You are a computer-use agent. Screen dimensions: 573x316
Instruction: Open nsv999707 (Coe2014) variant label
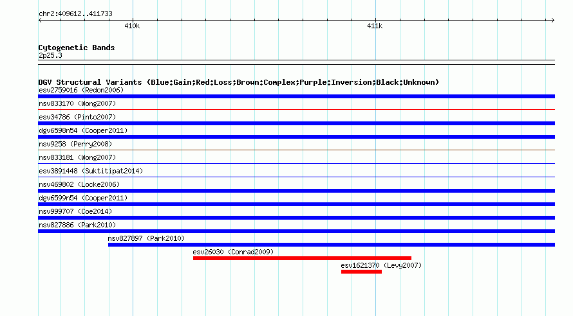[75, 211]
